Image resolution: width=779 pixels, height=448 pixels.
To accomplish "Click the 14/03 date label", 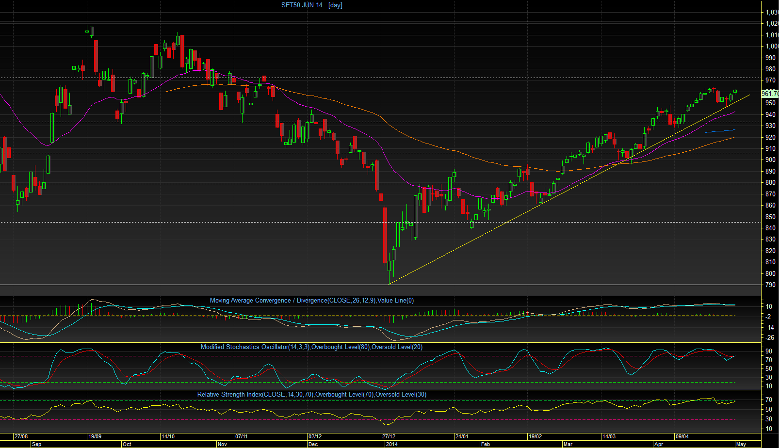I will click(x=609, y=436).
